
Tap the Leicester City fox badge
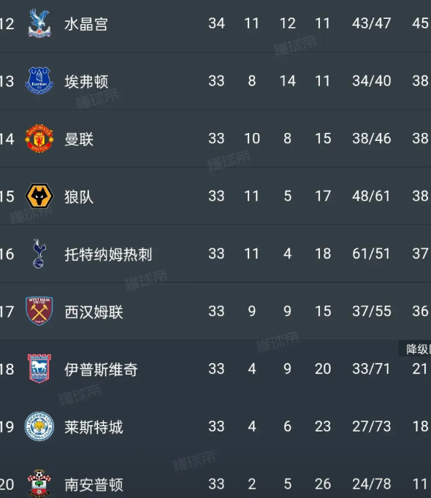click(x=39, y=426)
